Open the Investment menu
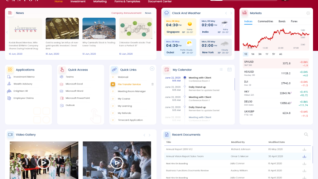Viewport: 318px width, 179px height. click(x=78, y=2)
